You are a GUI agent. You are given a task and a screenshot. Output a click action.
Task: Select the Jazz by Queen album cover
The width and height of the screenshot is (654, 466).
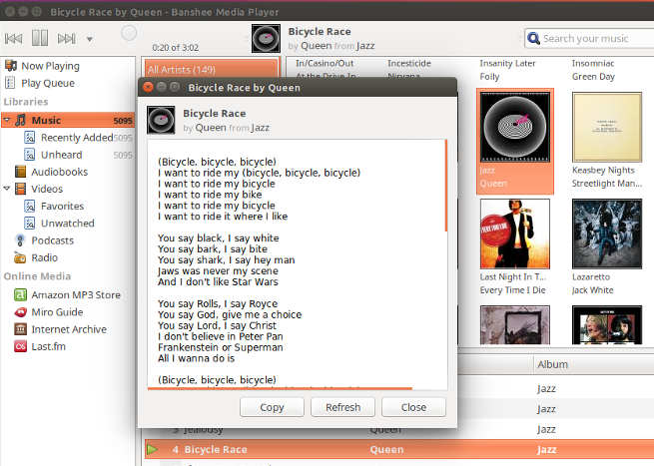pos(515,127)
